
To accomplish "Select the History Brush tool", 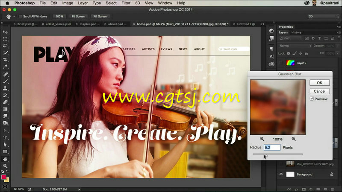I will pyautogui.click(x=5, y=95).
